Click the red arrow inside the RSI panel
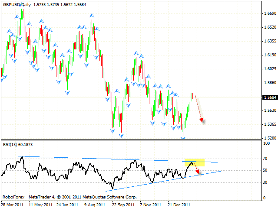This screenshot has height=208, width=278. [195, 169]
